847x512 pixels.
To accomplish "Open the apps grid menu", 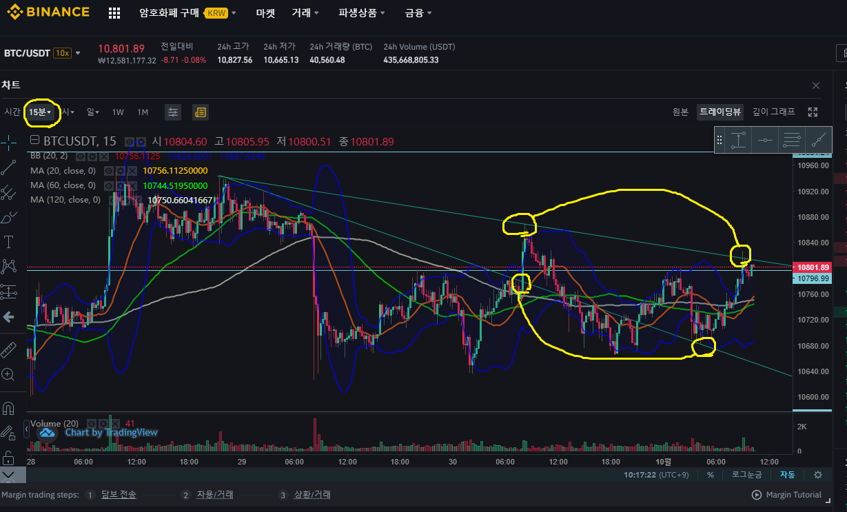I will [x=115, y=13].
